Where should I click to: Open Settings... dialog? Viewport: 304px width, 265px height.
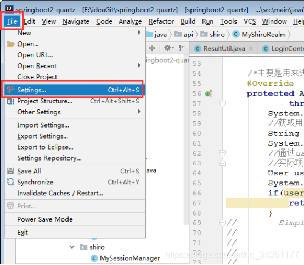coord(75,90)
